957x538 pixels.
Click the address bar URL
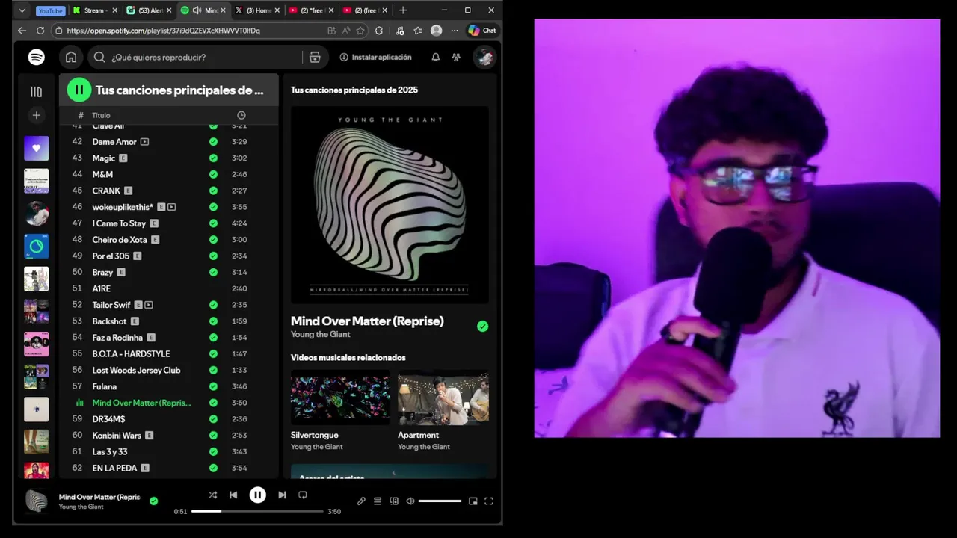163,31
